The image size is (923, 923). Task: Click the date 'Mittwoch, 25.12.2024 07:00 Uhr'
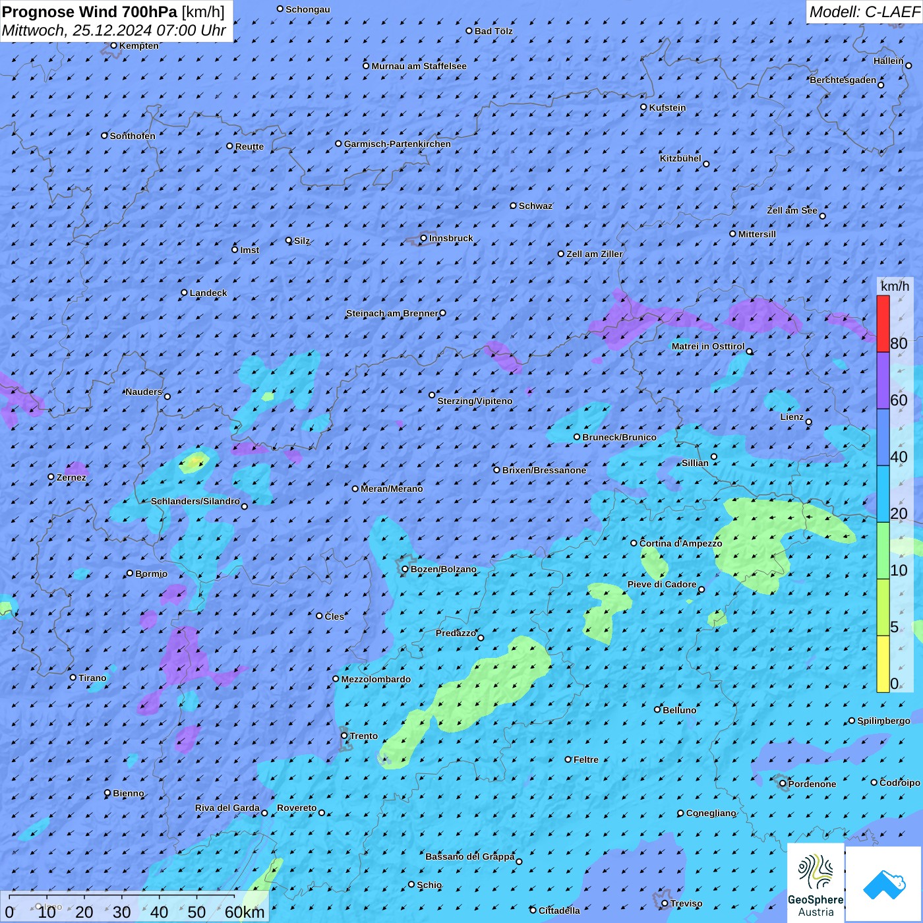(x=114, y=30)
